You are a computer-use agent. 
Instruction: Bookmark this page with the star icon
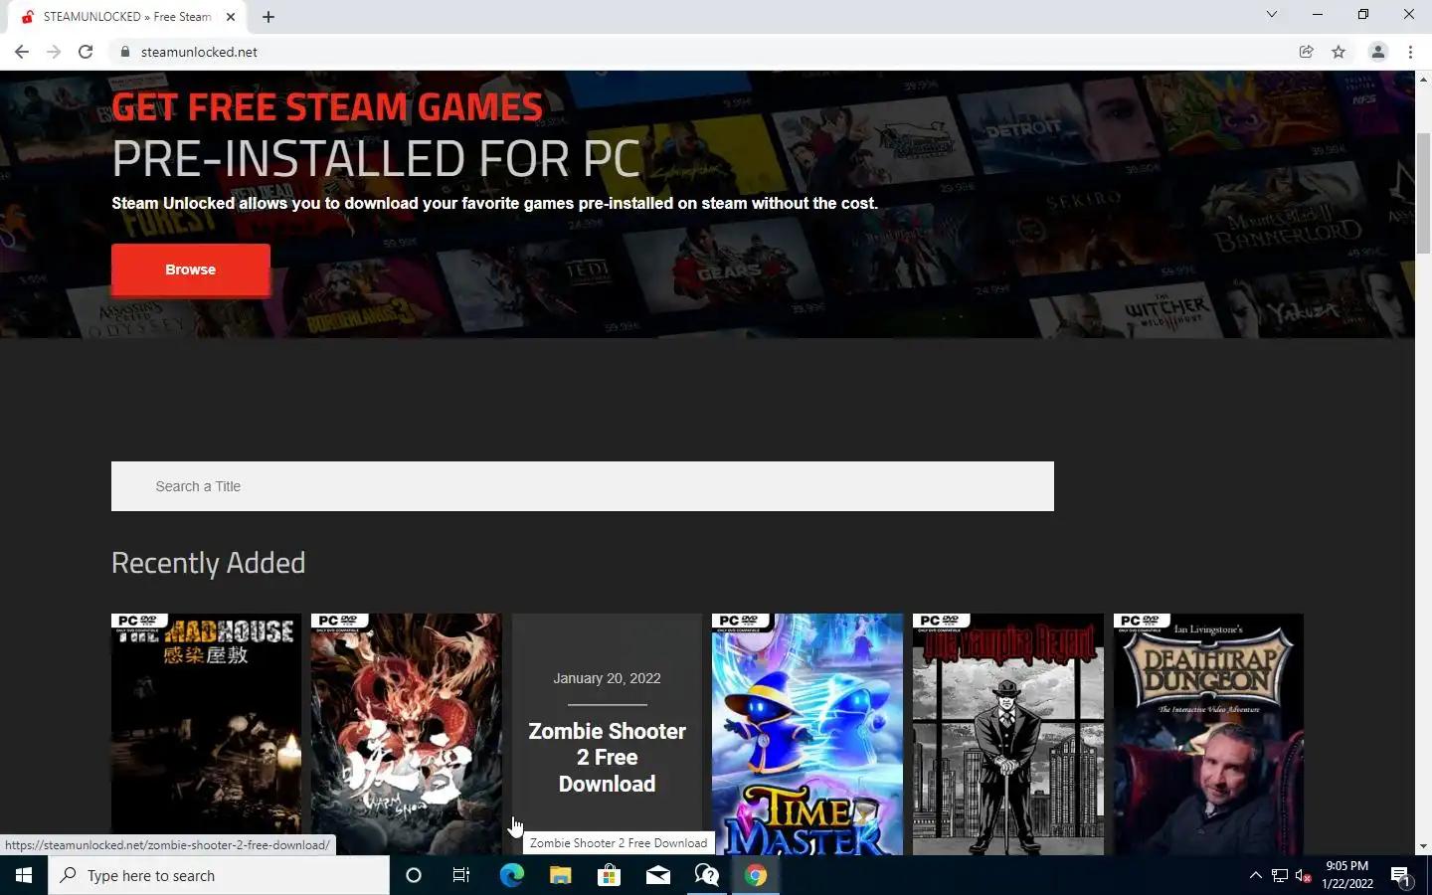coord(1339,52)
